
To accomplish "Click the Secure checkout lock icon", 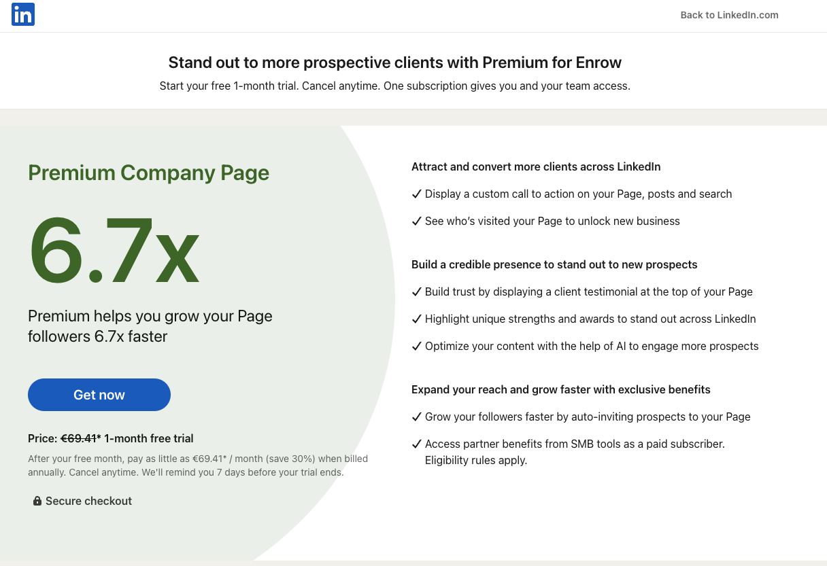I will point(37,501).
